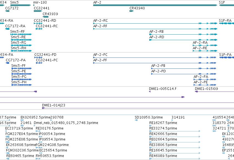Select protein AP-2-PE
Viewport: 234px width, 160px height.
pos(205,85)
